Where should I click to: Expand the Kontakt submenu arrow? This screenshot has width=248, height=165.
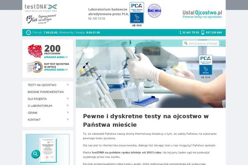click(68, 120)
